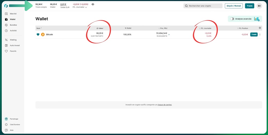Image resolution: width=268 pixels, height=135 pixels.
Task: Click the Coinhouse logo icon
Action: (x=6, y=6)
